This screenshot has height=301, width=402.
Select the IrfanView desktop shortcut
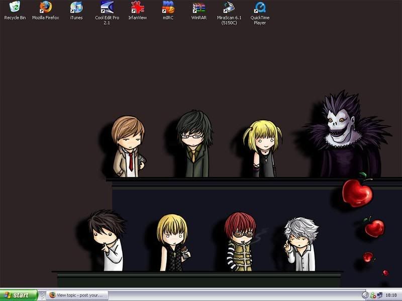pyautogui.click(x=138, y=11)
